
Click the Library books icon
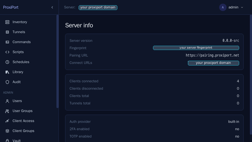pos(7,72)
